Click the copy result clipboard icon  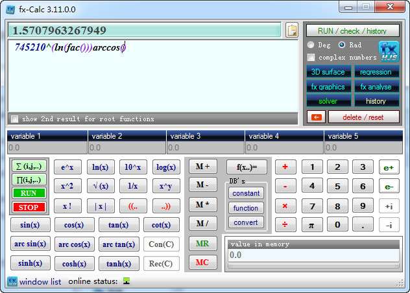291,30
